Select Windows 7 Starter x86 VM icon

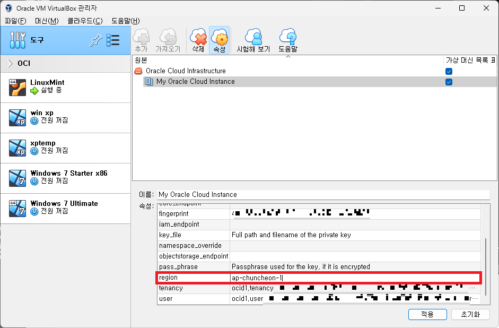coord(17,178)
